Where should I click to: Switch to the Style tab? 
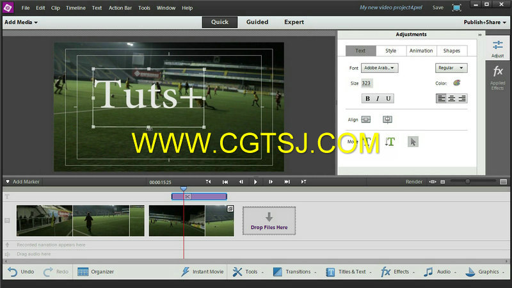[391, 51]
